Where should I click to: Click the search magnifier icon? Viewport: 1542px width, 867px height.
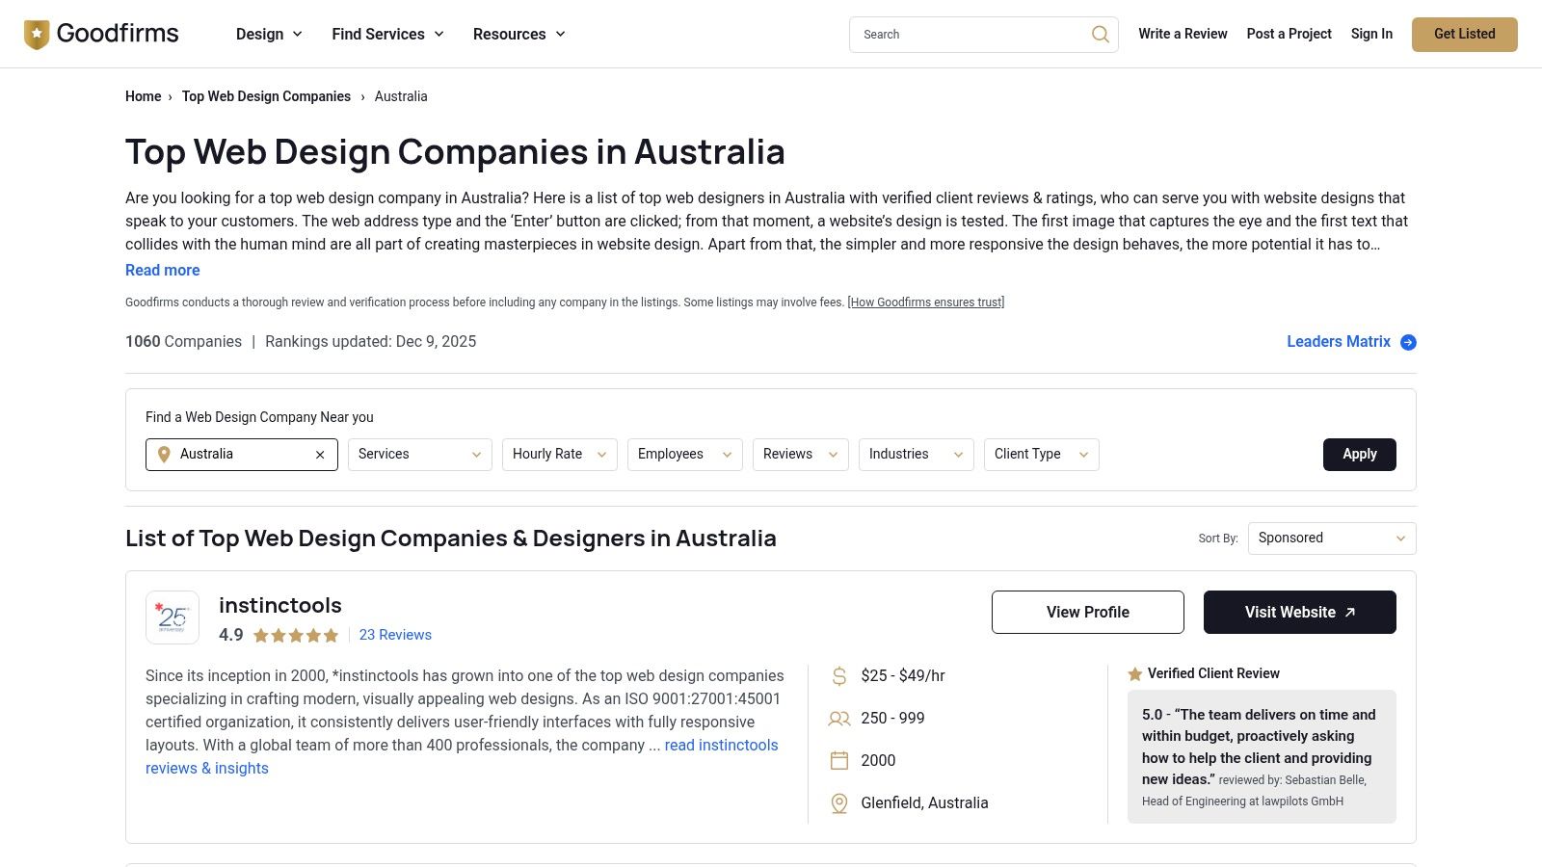(1100, 35)
